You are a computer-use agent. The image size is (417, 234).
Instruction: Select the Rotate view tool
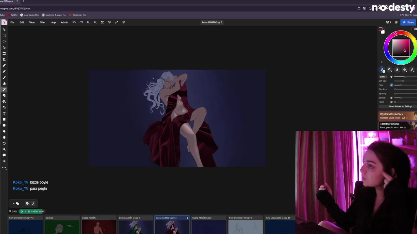pyautogui.click(x=4, y=143)
